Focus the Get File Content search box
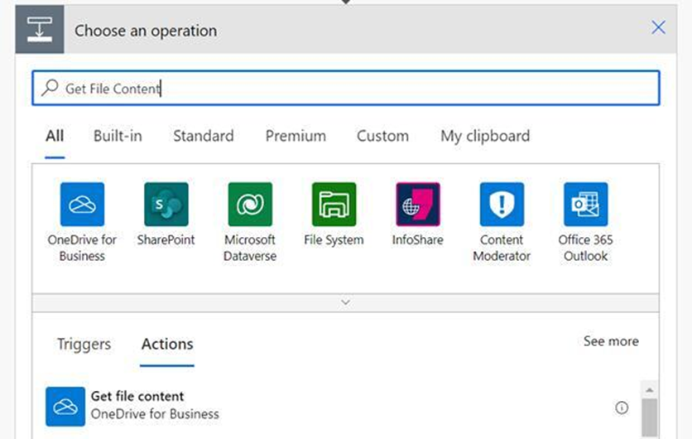Viewport: 692px width, 439px height. 346,88
